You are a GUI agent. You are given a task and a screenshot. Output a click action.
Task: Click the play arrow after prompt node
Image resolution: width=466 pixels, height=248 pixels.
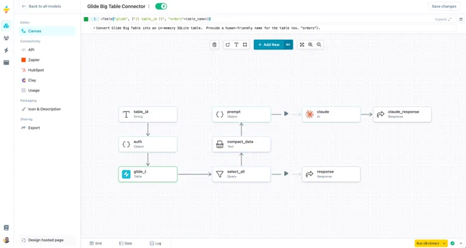pos(286,114)
